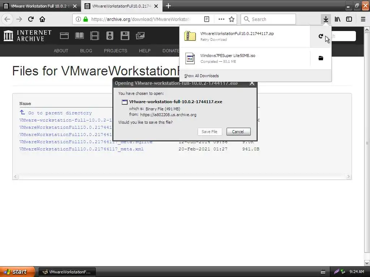Click the Internet Archive logo
The width and height of the screenshot is (370, 277).
pos(27,36)
